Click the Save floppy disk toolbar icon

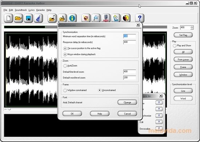click(28, 18)
